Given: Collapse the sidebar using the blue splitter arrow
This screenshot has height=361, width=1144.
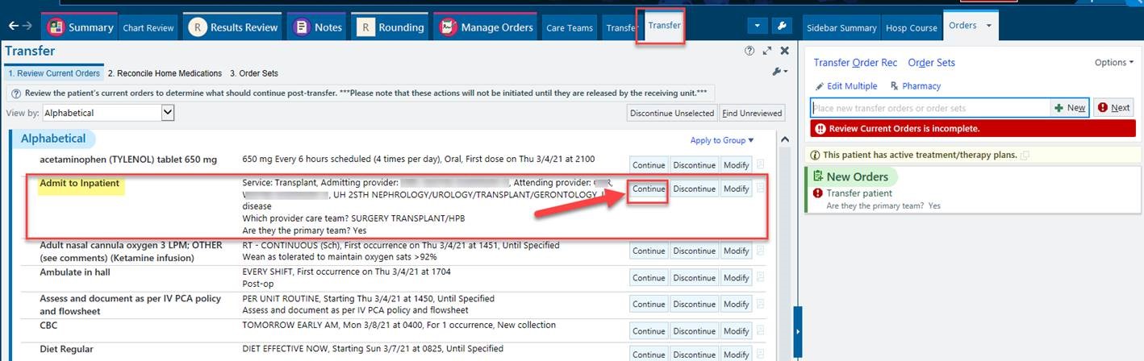Looking at the screenshot, I should (798, 331).
